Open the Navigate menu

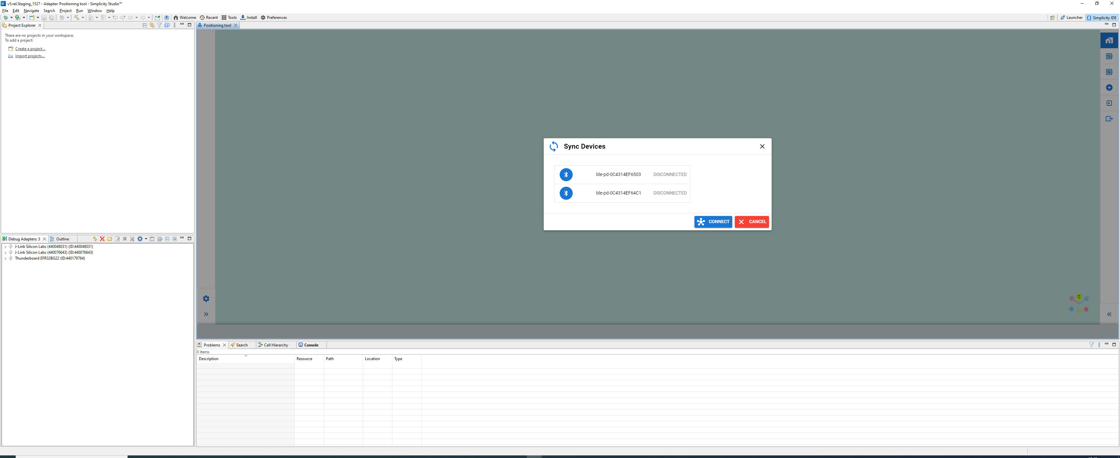(x=31, y=11)
